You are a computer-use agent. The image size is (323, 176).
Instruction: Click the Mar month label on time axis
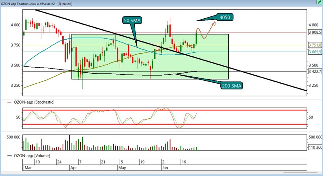pyautogui.click(x=28, y=168)
